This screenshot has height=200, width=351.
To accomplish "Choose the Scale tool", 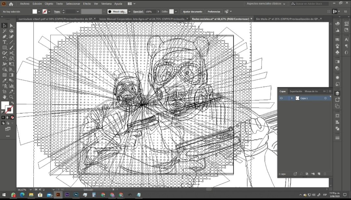I will point(11,59).
